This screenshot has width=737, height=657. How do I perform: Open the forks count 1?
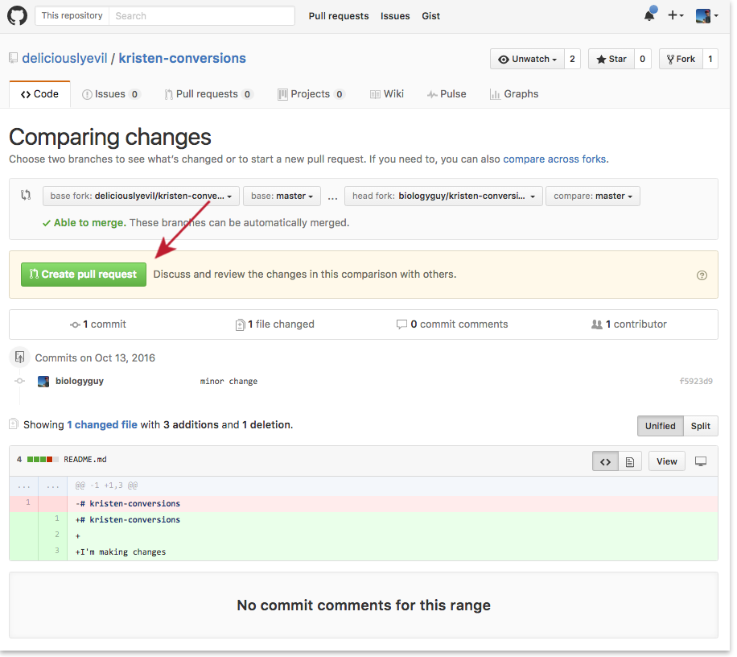710,60
